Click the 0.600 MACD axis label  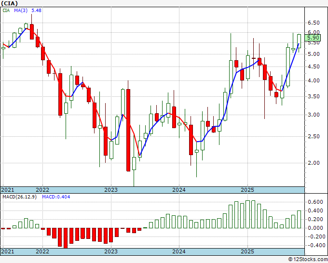click(x=315, y=202)
